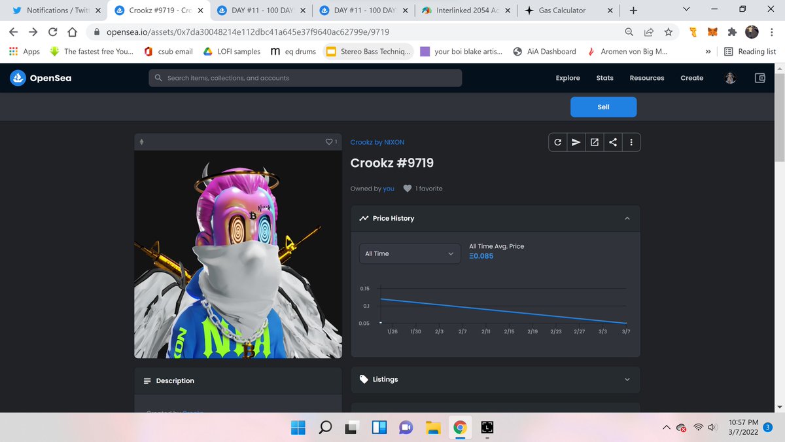Open the Stereo Bass Techniq... bookmark

pyautogui.click(x=369, y=51)
